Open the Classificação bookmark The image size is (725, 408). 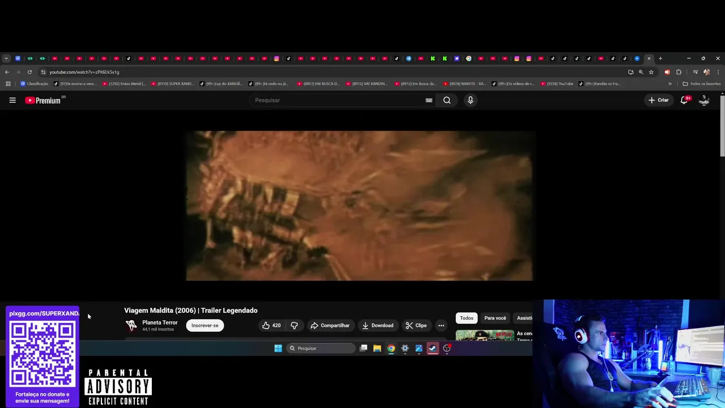pos(35,84)
